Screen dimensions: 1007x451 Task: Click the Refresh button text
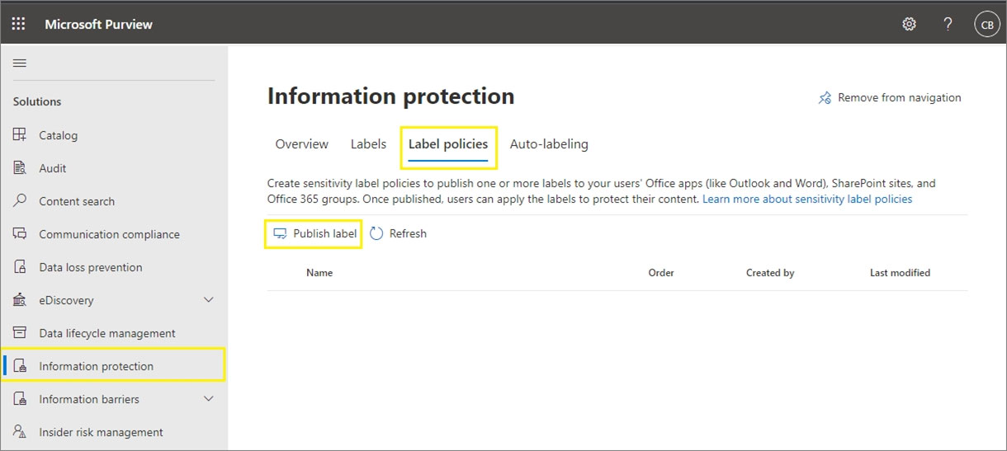click(x=408, y=233)
